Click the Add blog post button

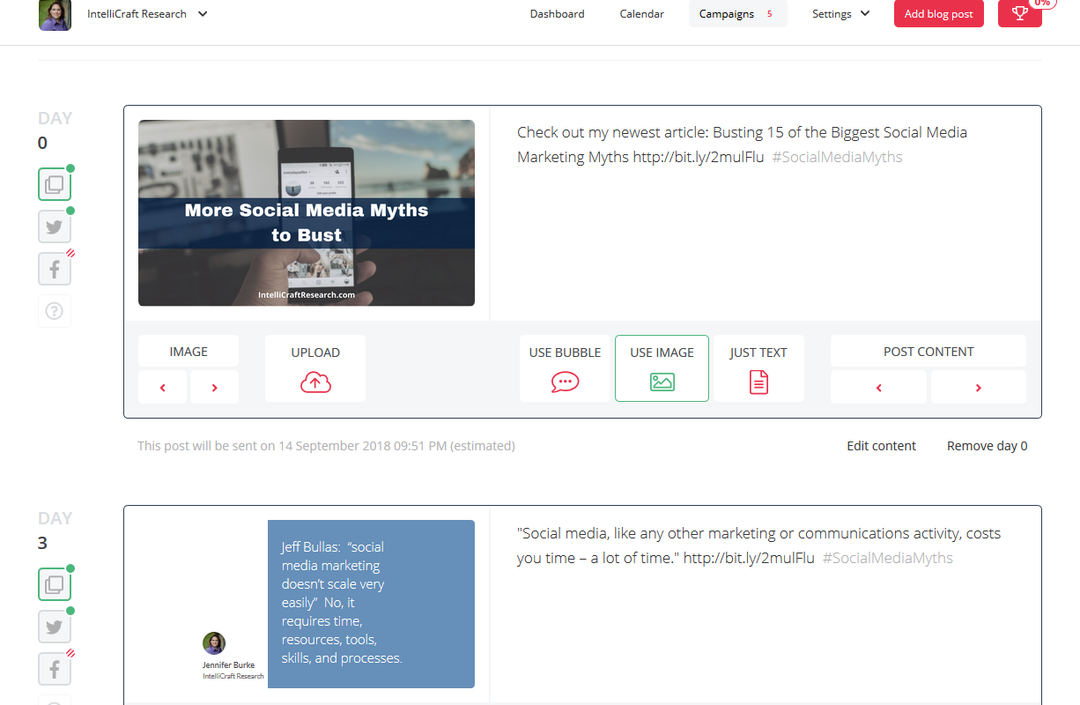pyautogui.click(x=938, y=14)
